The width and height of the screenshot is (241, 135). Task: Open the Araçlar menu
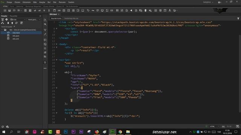[x=42, y=2]
